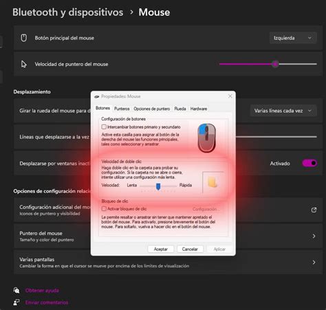Close the Propiedades: Mouse dialog
Screen dimensions: 326x310
pos(230,96)
